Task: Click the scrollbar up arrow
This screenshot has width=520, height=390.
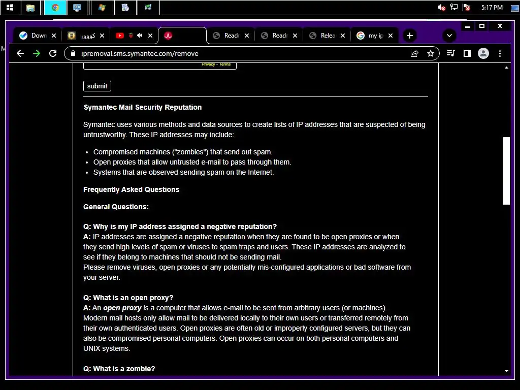Action: pos(506,68)
